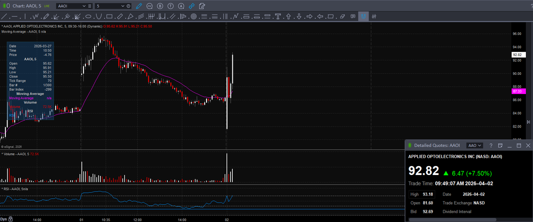Viewport: 533px width, 222px height.
Task: Click the High 93.18 quote field
Action: click(422, 194)
